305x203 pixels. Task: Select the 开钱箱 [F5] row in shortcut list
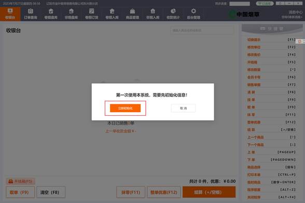tap(271, 62)
